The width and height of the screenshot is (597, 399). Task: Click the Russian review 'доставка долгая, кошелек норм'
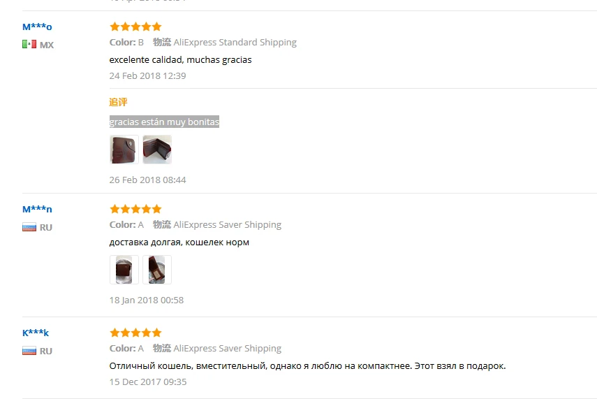click(x=179, y=242)
